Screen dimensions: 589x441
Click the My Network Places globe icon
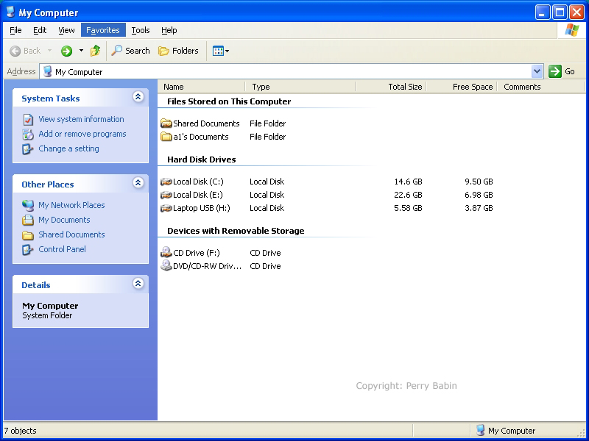[28, 205]
